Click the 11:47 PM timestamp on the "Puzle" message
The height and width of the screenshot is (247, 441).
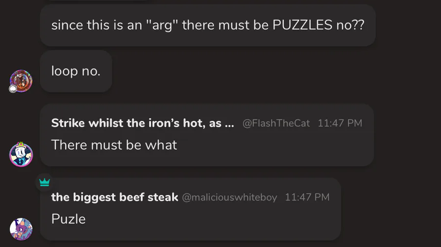click(x=307, y=197)
